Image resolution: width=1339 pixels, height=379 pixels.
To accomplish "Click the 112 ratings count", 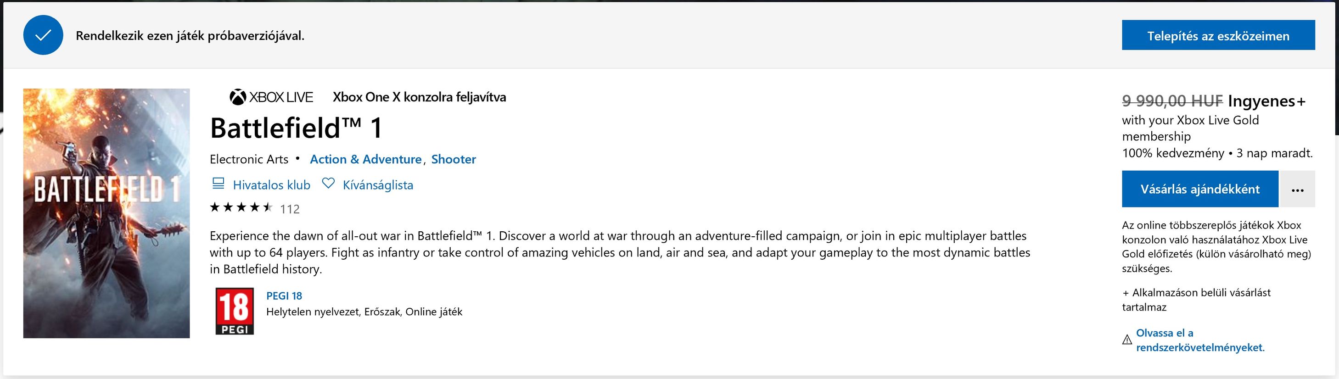I will (290, 209).
